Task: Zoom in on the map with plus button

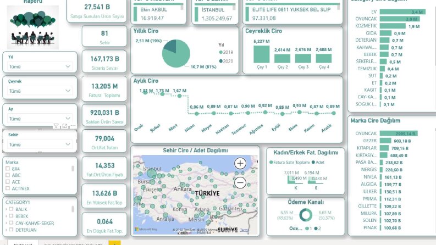Action: tap(240, 163)
